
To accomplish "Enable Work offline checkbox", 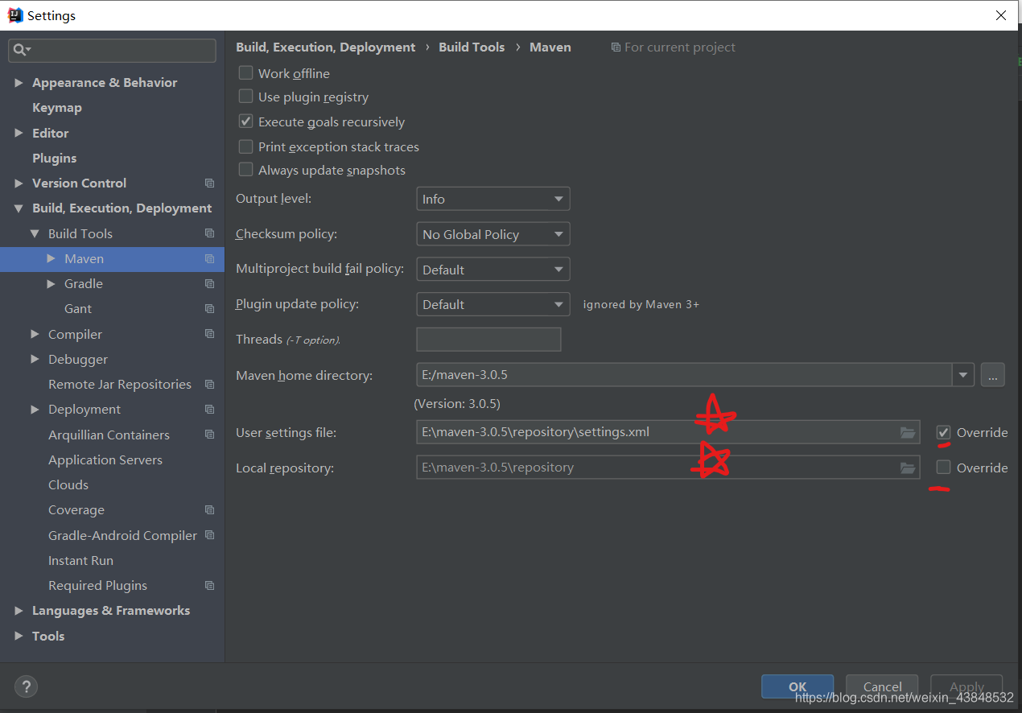I will [x=246, y=72].
